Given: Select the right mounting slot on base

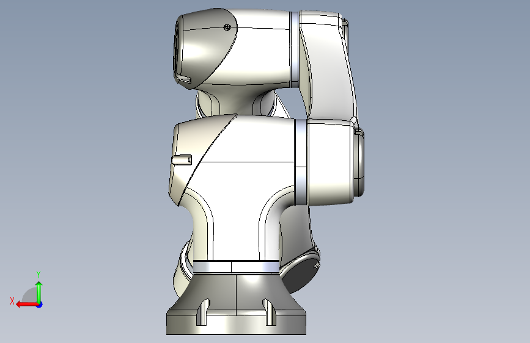Looking at the screenshot, I should [269, 312].
